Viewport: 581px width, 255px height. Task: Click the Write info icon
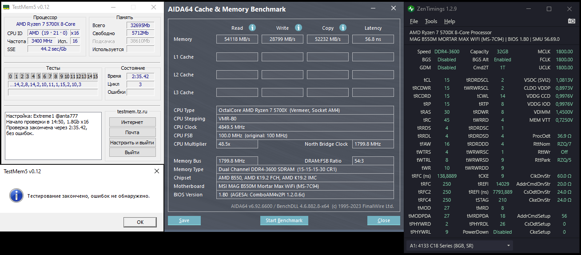298,28
